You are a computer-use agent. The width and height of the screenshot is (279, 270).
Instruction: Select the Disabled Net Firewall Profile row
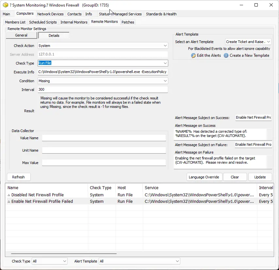click(139, 195)
